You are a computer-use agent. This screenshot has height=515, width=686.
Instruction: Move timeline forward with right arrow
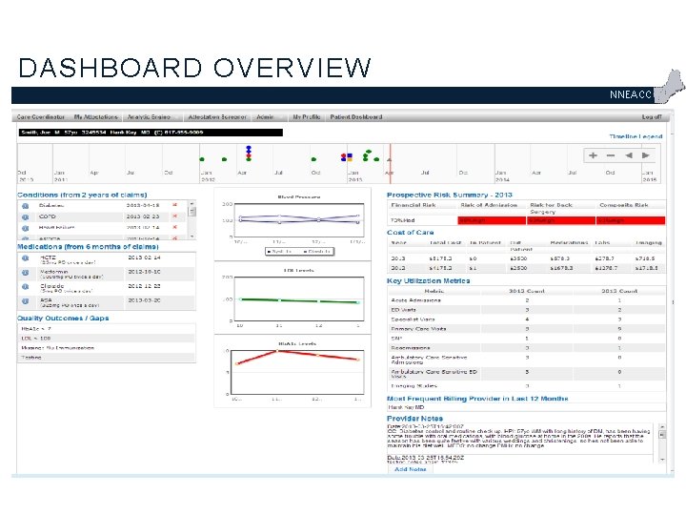(646, 155)
